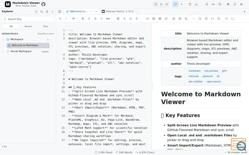Viewport: 249px width, 155px height.
Task: Open the Welcome tab three-dot options
Action: point(91,11)
